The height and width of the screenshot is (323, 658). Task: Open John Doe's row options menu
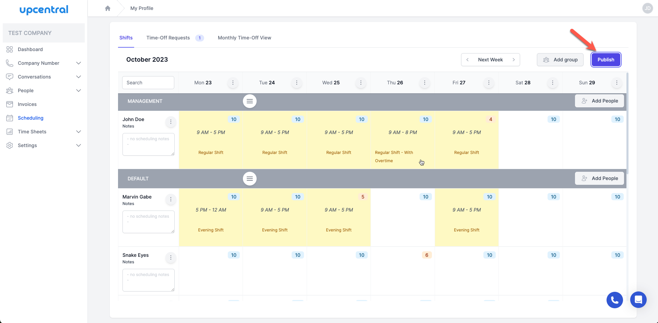tap(171, 122)
